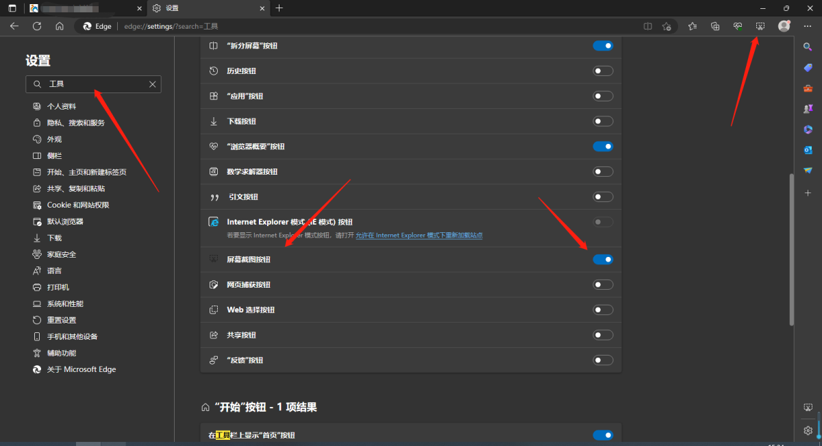This screenshot has height=446, width=822.
Task: Switch to the first browser tab with blurred title
Action: 85,8
